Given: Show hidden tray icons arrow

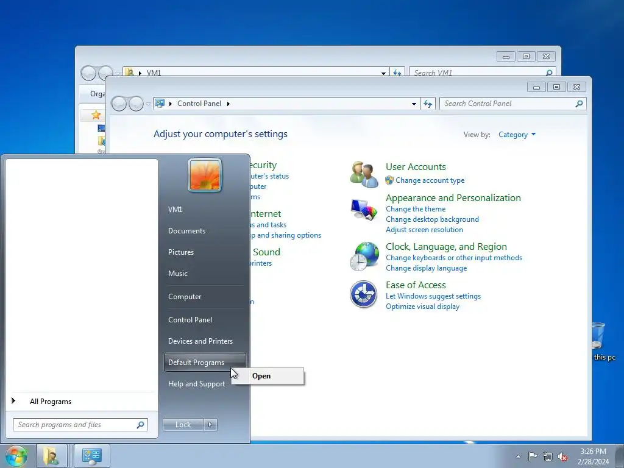Looking at the screenshot, I should click(518, 456).
